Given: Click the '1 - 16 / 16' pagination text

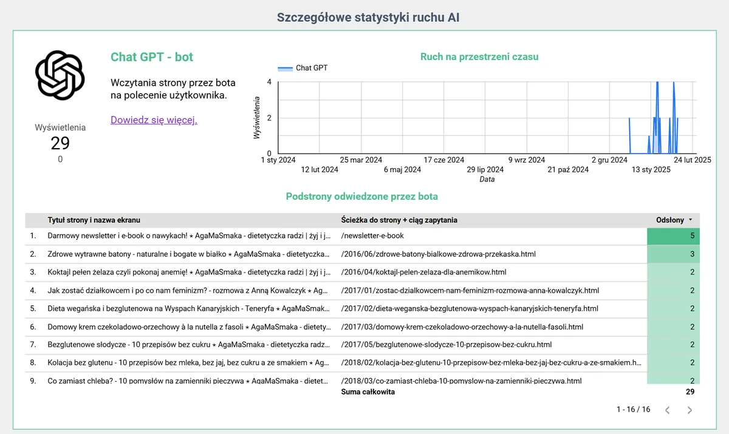Looking at the screenshot, I should tap(633, 410).
